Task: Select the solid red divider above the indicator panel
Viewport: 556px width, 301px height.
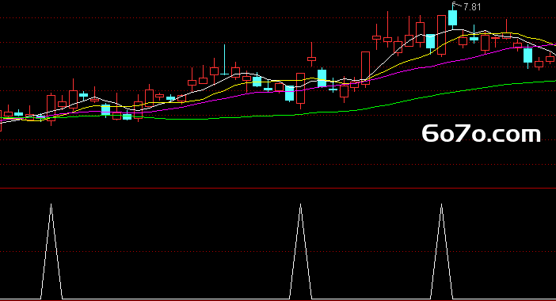Action: tap(278, 189)
